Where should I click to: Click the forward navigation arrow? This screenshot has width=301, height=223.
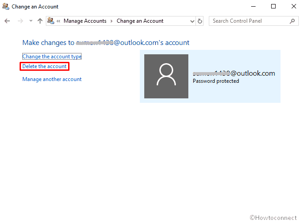[20, 21]
